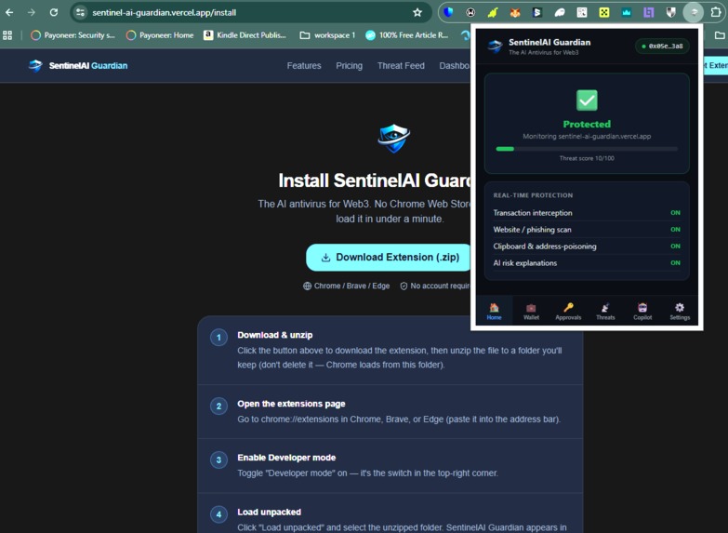Screen dimensions: 728x533
Task: Open the yellow dotted square extension
Action: [x=604, y=12]
